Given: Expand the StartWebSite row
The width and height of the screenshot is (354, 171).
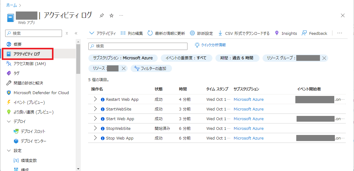Looking at the screenshot, I should pyautogui.click(x=95, y=109).
